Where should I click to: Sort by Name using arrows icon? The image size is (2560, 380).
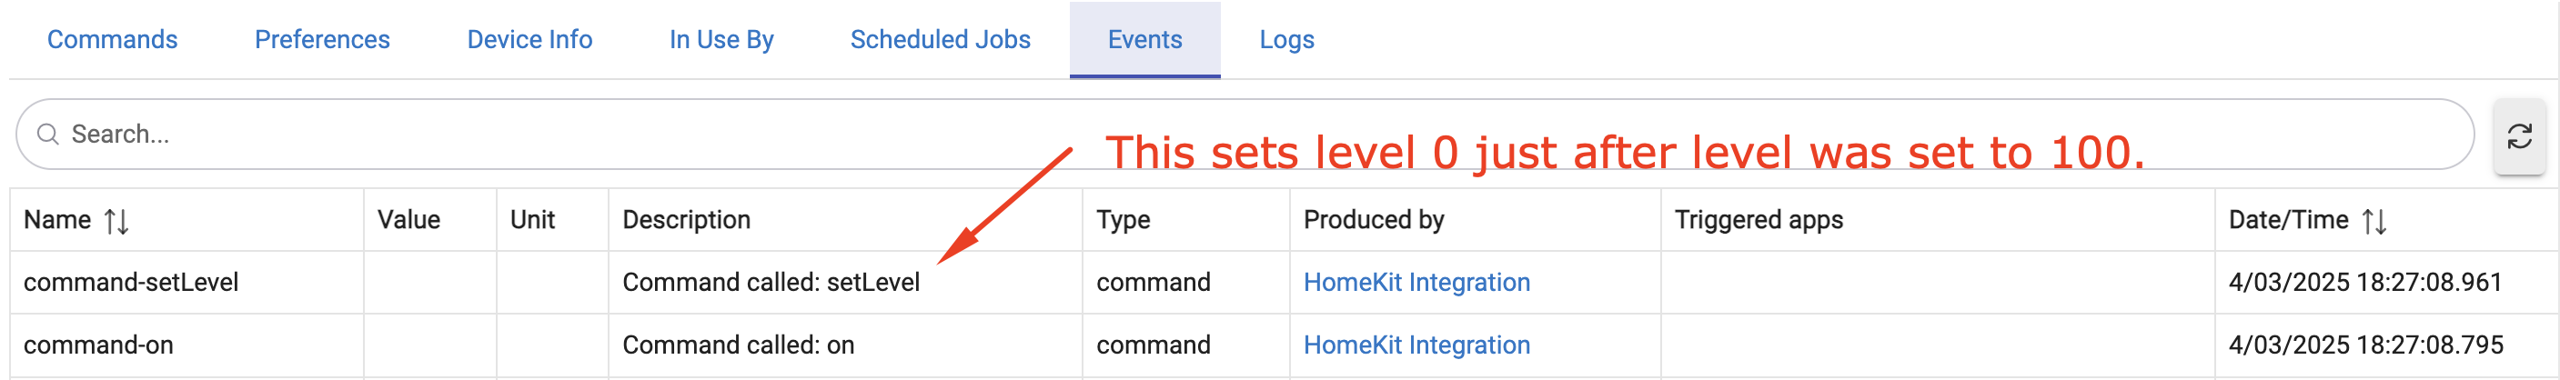(x=116, y=220)
